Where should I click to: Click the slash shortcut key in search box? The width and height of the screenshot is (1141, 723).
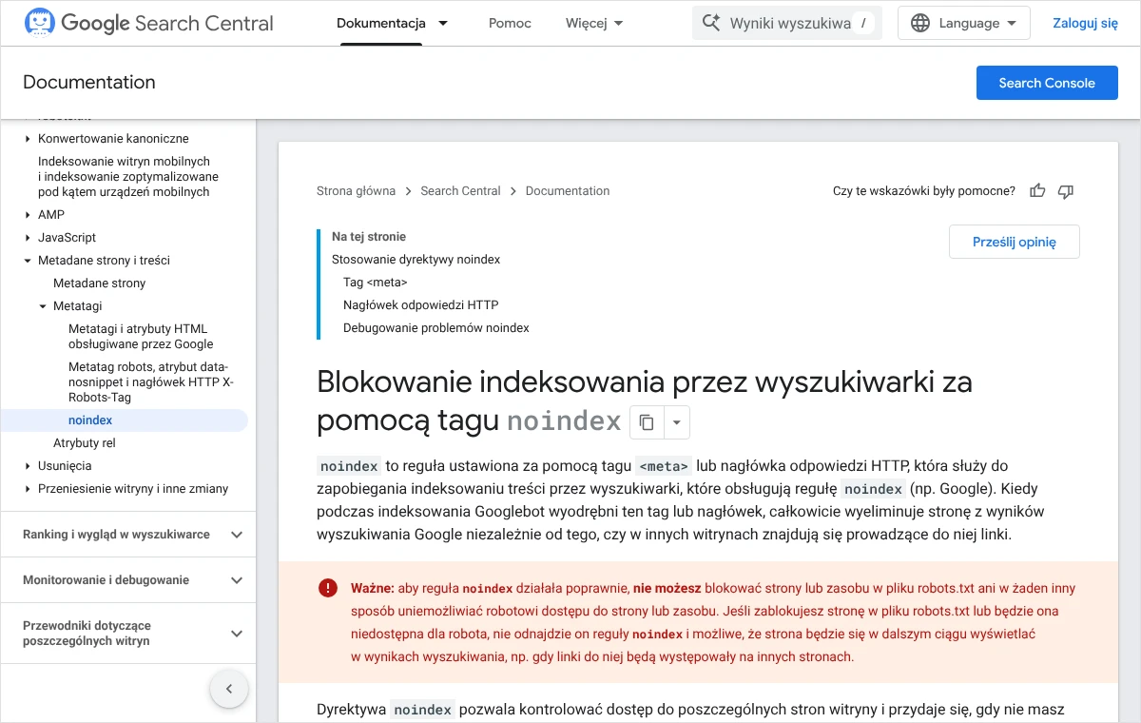[x=862, y=23]
